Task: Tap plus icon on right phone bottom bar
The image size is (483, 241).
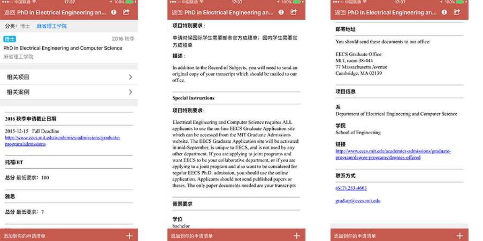Action: 460,236
